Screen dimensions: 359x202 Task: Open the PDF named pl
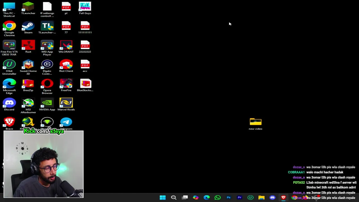pyautogui.click(x=66, y=8)
